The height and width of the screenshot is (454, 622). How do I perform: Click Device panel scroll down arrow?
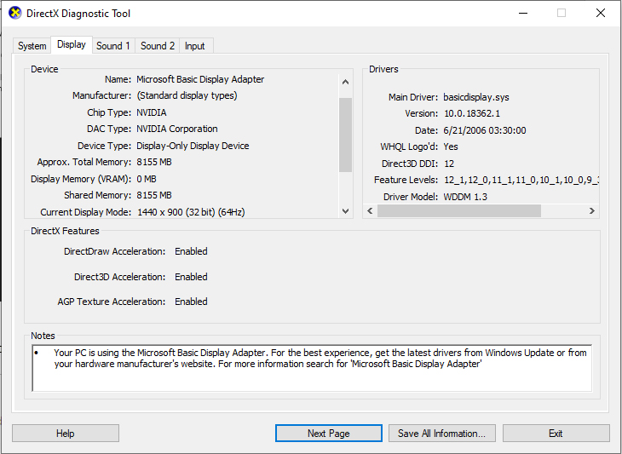tap(345, 211)
